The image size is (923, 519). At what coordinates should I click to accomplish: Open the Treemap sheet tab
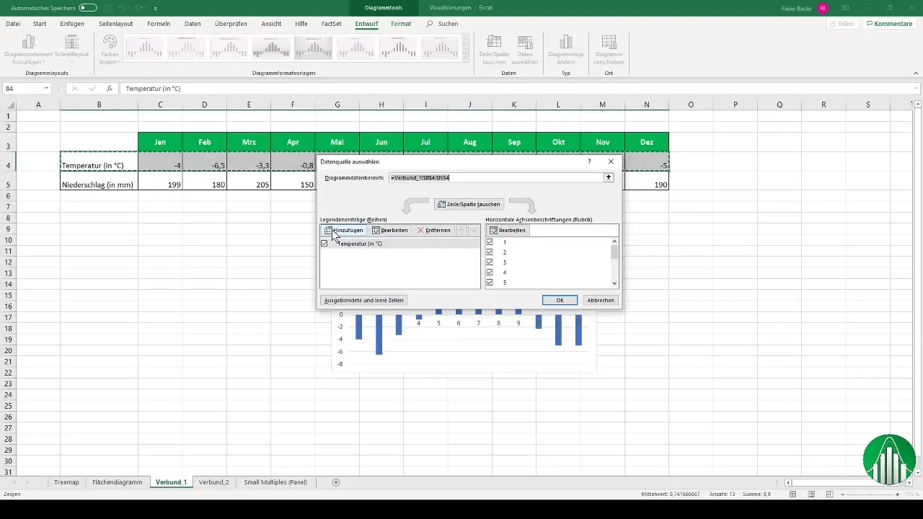click(66, 482)
